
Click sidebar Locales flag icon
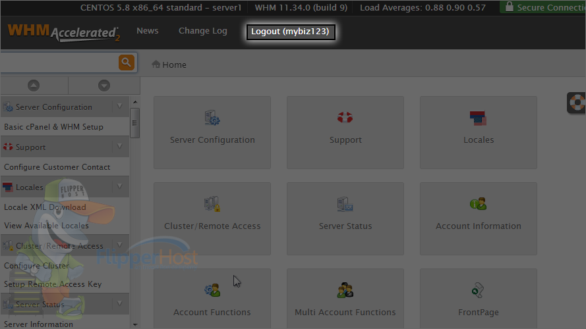7,188
